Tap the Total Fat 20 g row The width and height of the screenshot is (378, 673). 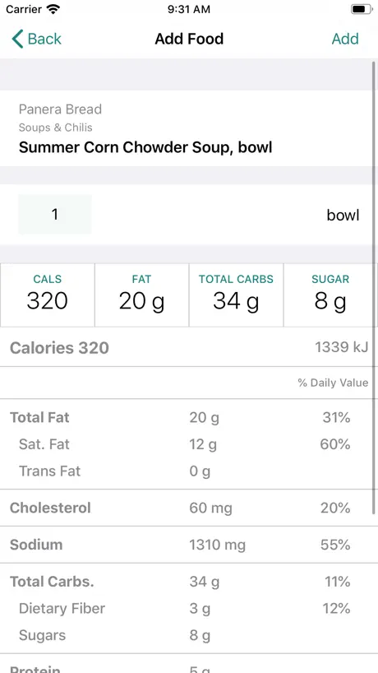click(x=189, y=417)
